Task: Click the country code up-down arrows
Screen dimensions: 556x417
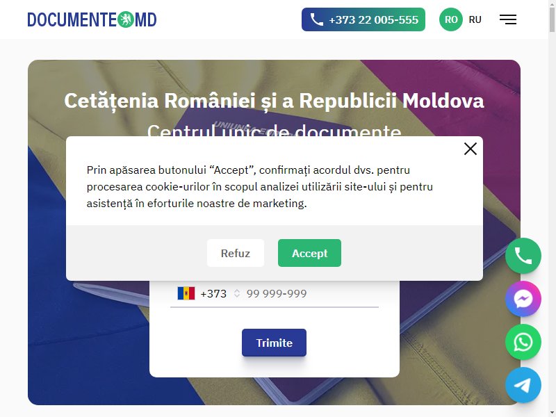Action: point(237,293)
